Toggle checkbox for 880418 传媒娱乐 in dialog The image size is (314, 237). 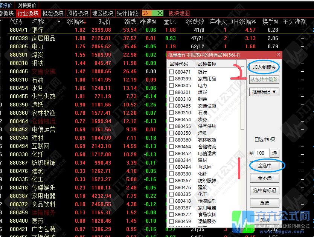(172, 201)
